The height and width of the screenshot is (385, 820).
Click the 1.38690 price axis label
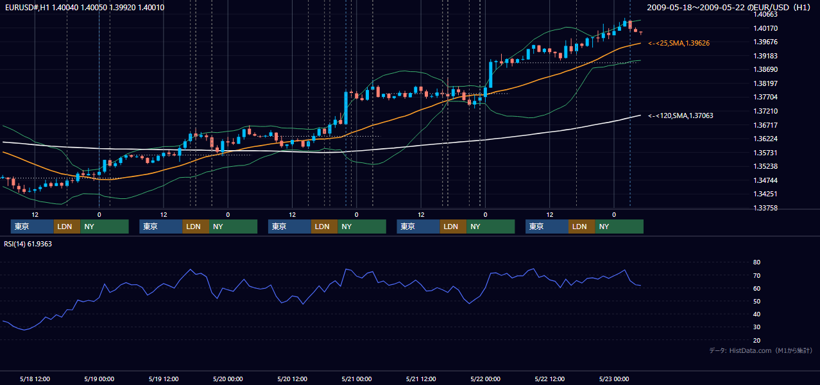765,69
